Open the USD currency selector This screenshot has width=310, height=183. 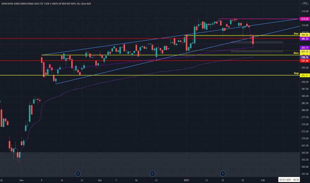[x=305, y=3]
